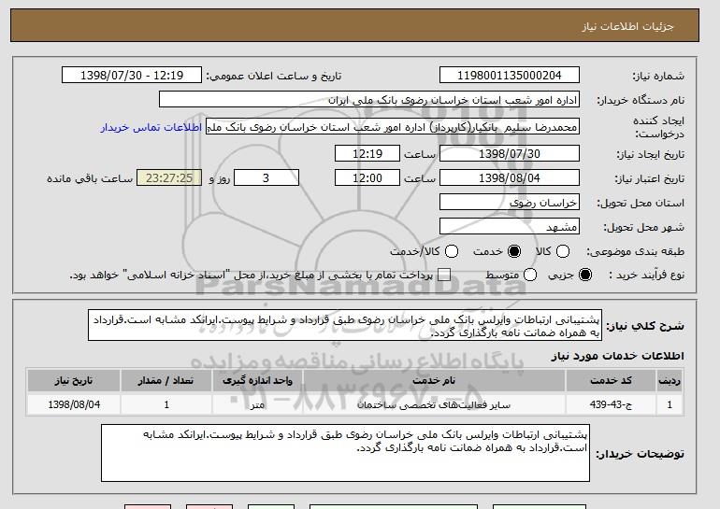Click the unit cell متر
Screen dimensions: 720x509
257,405
